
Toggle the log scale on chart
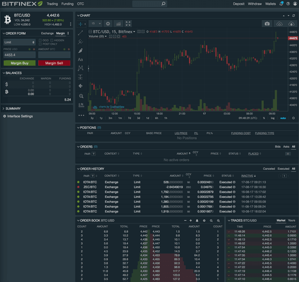click(x=273, y=118)
